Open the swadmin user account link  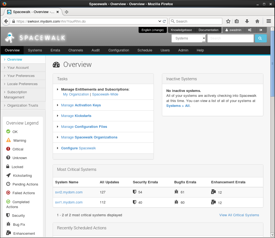(x=233, y=30)
